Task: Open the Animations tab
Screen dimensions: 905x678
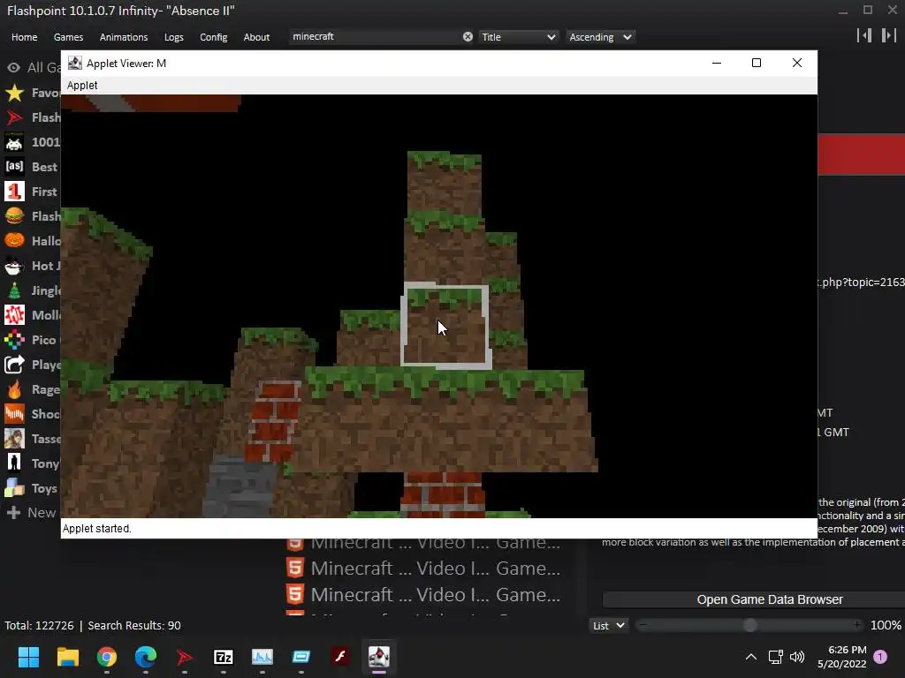Action: [x=124, y=37]
